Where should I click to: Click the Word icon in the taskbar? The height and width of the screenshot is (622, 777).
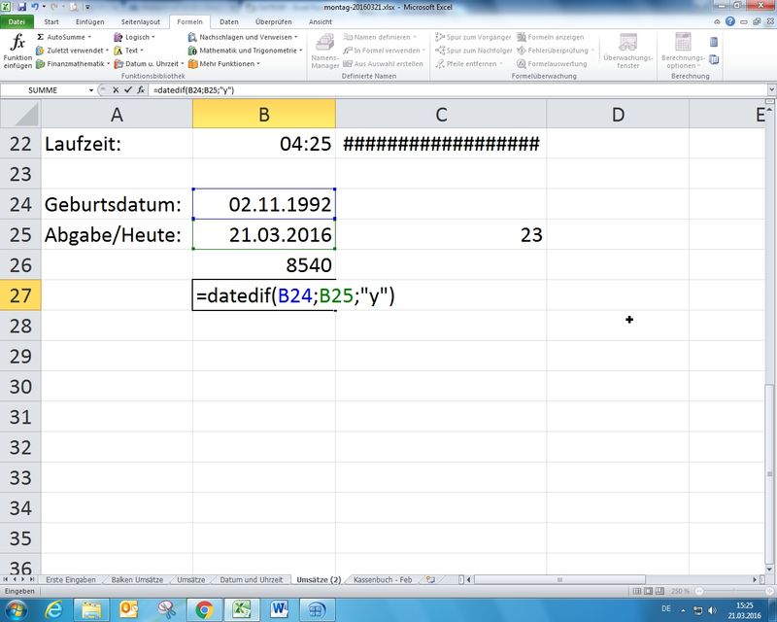point(280,609)
